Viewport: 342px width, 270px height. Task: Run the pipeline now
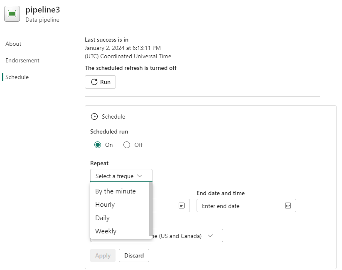point(100,82)
